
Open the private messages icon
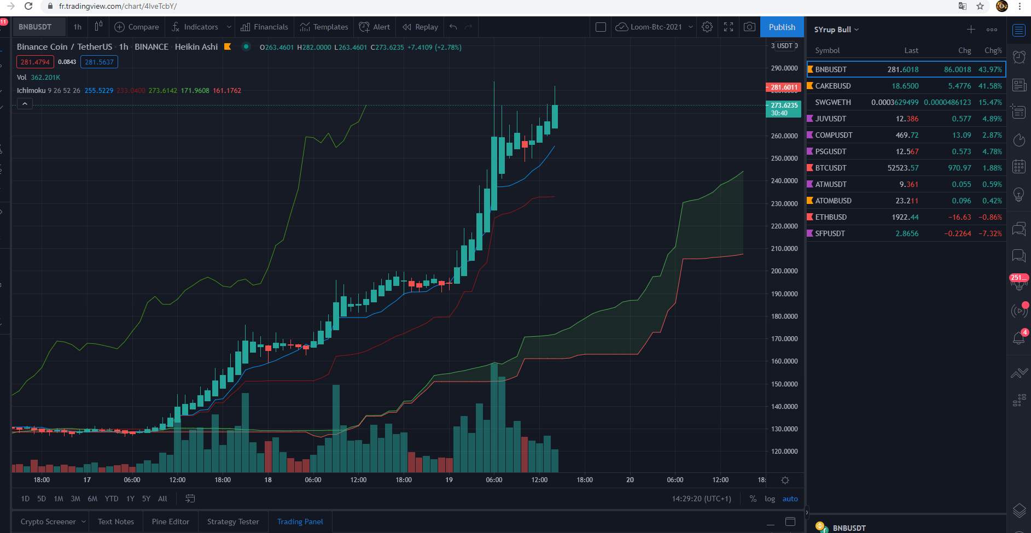[x=1018, y=255]
